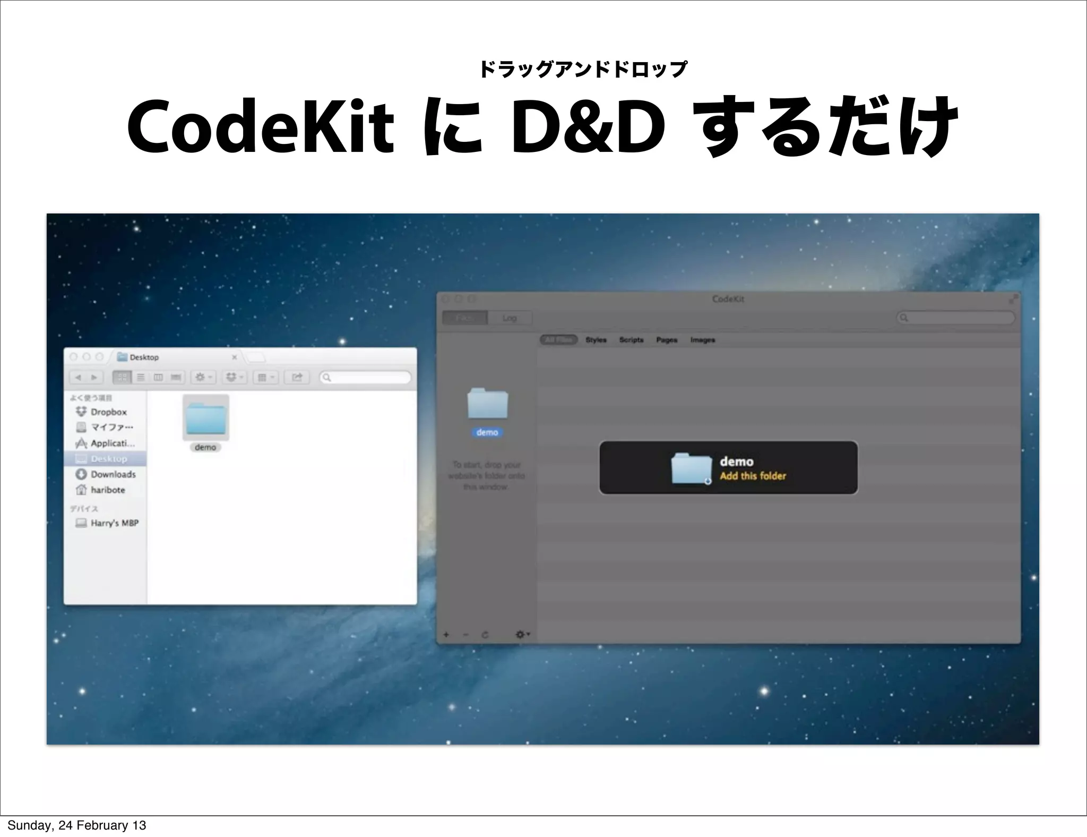Click the demo title in drop overlay
The image size is (1087, 837).
coord(736,462)
